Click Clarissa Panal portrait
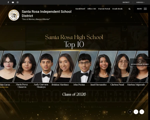The width and height of the screenshot is (150, 120). pos(122,67)
